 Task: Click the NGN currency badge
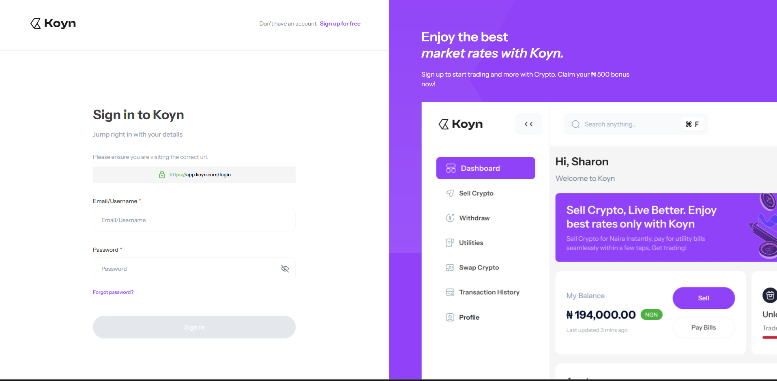click(x=651, y=315)
